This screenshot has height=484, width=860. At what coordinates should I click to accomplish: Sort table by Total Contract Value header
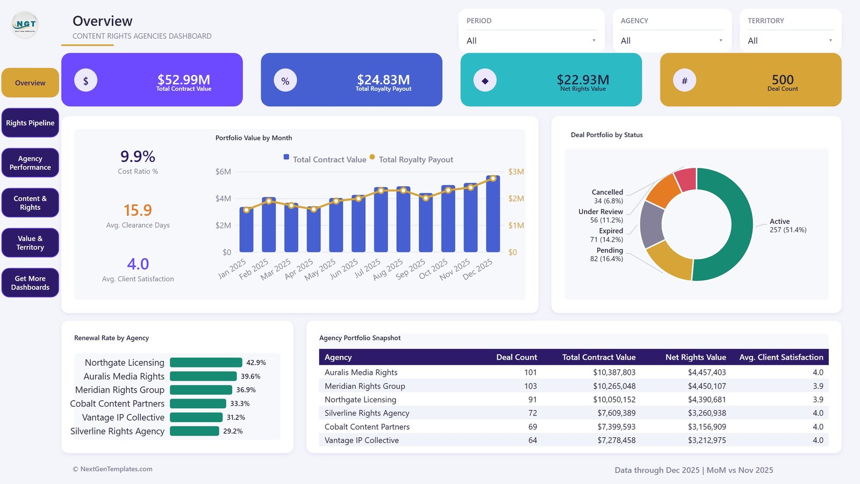pos(599,357)
